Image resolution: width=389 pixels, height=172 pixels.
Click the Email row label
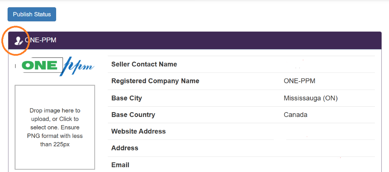[120, 165]
